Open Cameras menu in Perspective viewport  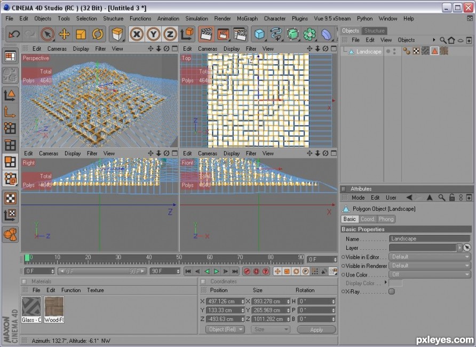[x=57, y=49]
